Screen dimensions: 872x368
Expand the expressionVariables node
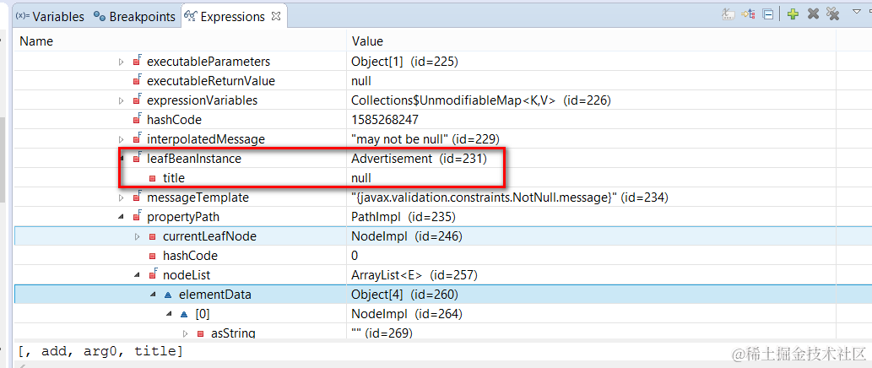(x=122, y=100)
